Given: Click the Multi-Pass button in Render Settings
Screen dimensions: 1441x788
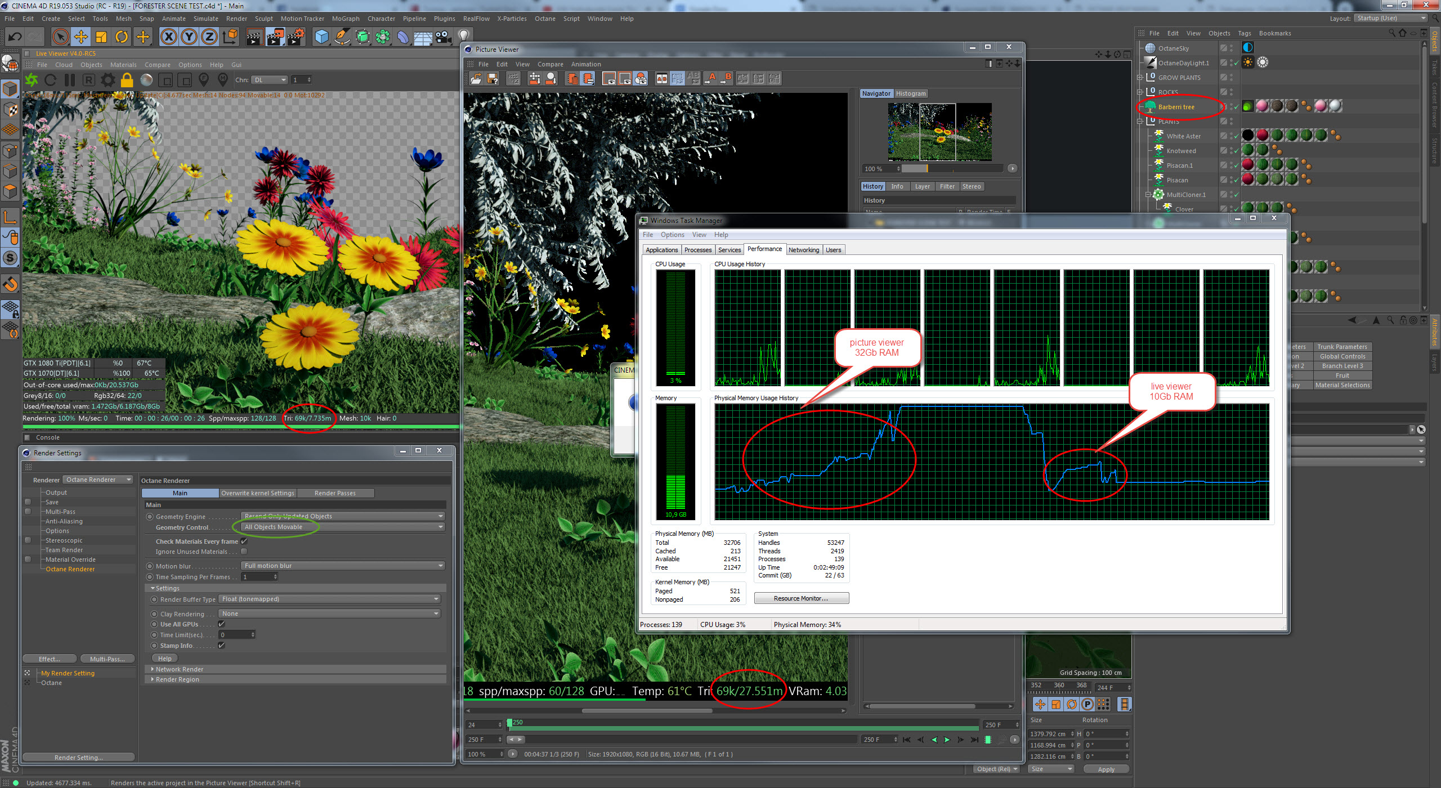Looking at the screenshot, I should pyautogui.click(x=107, y=659).
